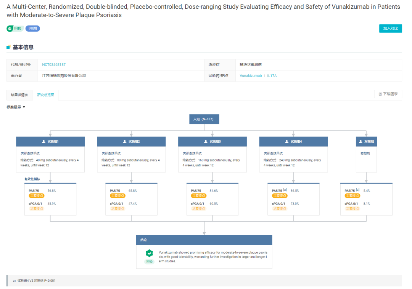Click the I/II期 phase badge
This screenshot has height=289, width=412.
(x=32, y=28)
